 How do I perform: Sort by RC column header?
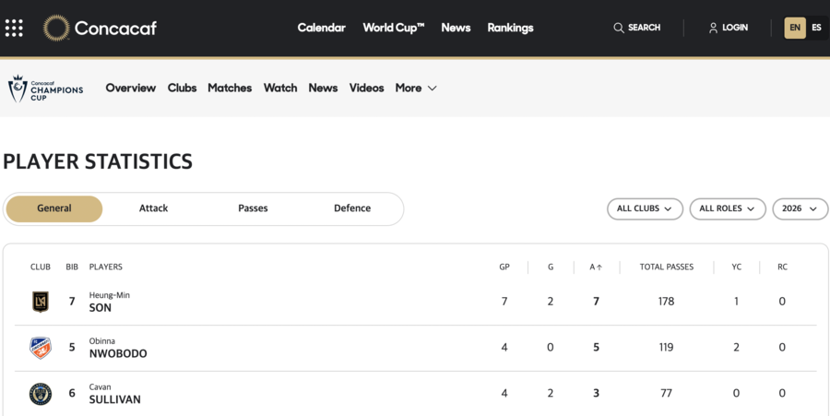(x=782, y=267)
